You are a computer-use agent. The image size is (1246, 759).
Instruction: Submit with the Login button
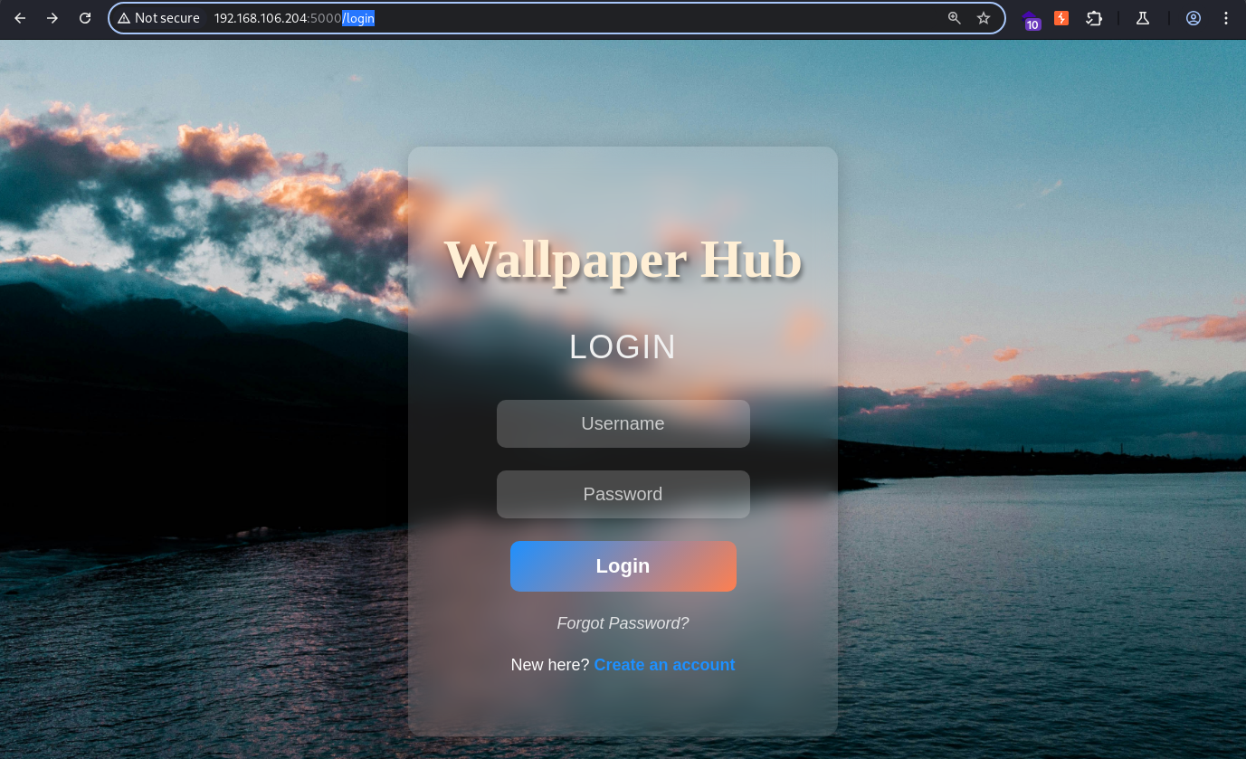coord(623,566)
